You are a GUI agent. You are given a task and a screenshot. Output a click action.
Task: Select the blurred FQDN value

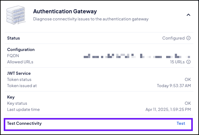click(136, 56)
